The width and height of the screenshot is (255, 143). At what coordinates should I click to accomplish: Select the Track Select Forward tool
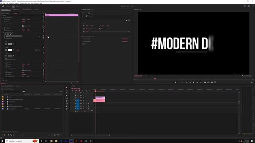click(67, 90)
